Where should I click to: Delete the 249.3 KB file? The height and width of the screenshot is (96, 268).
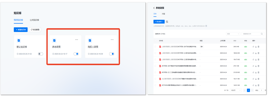tap(258, 47)
